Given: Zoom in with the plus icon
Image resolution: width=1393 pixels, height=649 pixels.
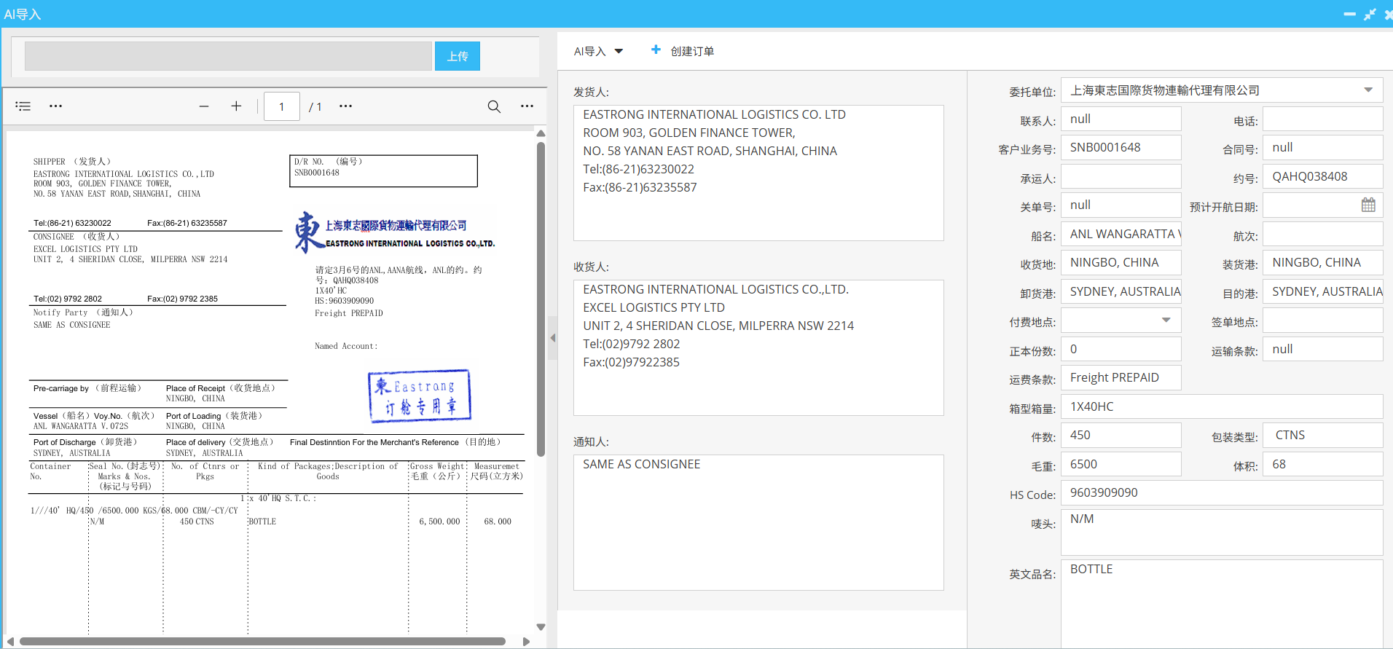Looking at the screenshot, I should point(236,106).
